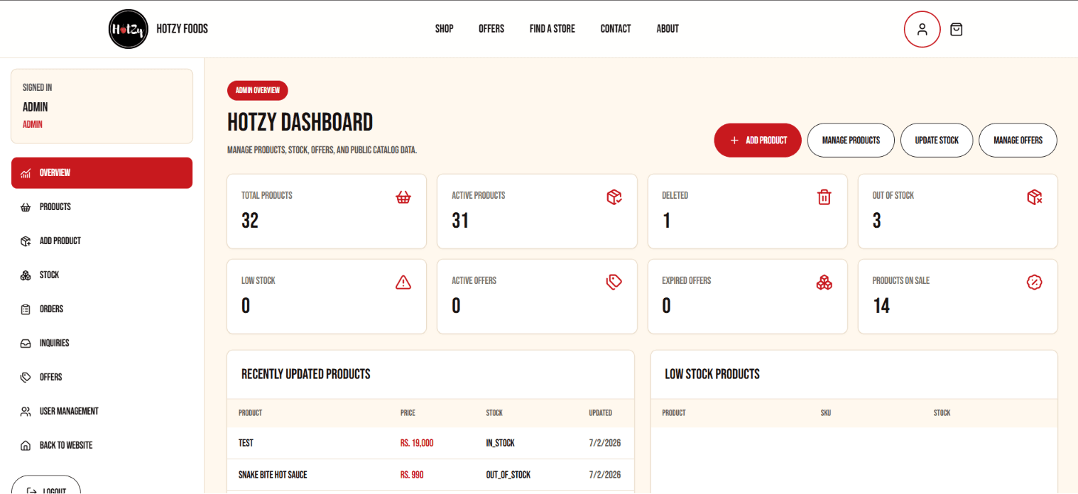Click the Active Products value 31
1078x494 pixels.
pyautogui.click(x=460, y=221)
